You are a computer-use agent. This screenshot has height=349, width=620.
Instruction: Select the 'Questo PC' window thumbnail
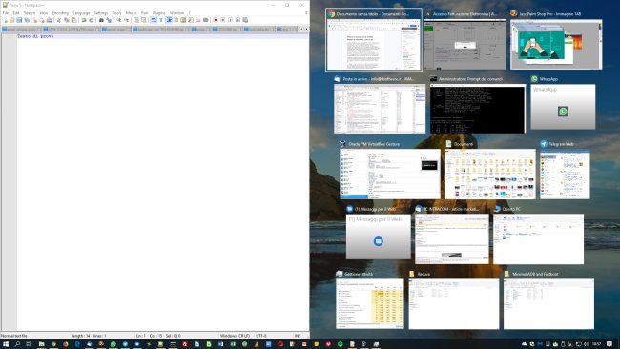click(x=538, y=238)
